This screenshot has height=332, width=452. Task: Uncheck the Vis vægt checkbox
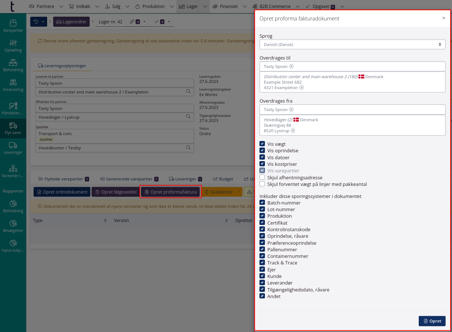pyautogui.click(x=262, y=144)
